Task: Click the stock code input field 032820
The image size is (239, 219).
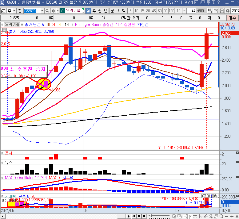Action: (30, 11)
